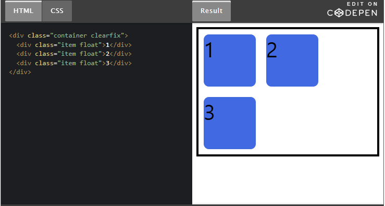The image size is (385, 206).
Task: Click the code line for item float 3
Action: (74, 63)
